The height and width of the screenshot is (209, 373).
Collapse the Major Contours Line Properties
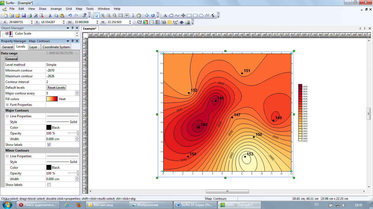tap(7, 116)
